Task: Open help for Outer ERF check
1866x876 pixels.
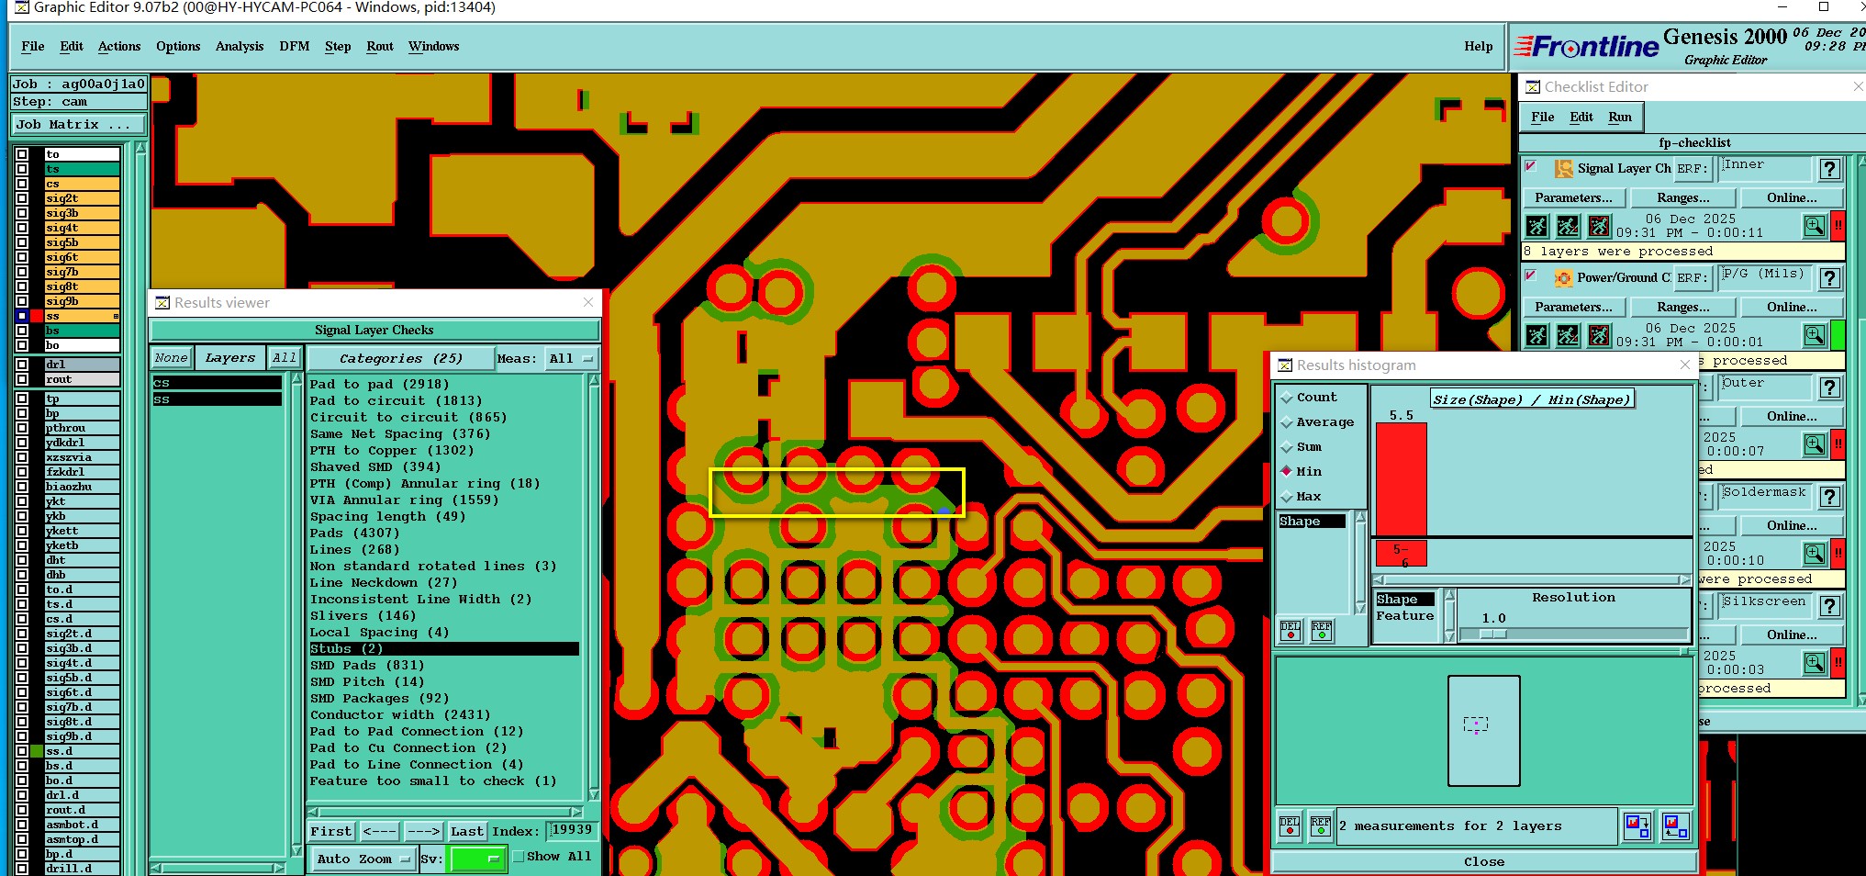Action: click(x=1829, y=387)
